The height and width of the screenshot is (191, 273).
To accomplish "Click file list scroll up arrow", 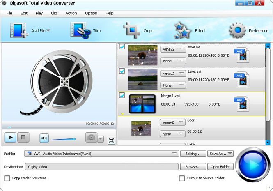I will [x=268, y=46].
